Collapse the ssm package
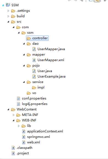108x159 pixels. click(19, 33)
